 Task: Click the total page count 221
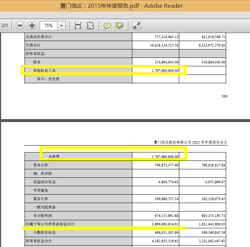coord(5,26)
